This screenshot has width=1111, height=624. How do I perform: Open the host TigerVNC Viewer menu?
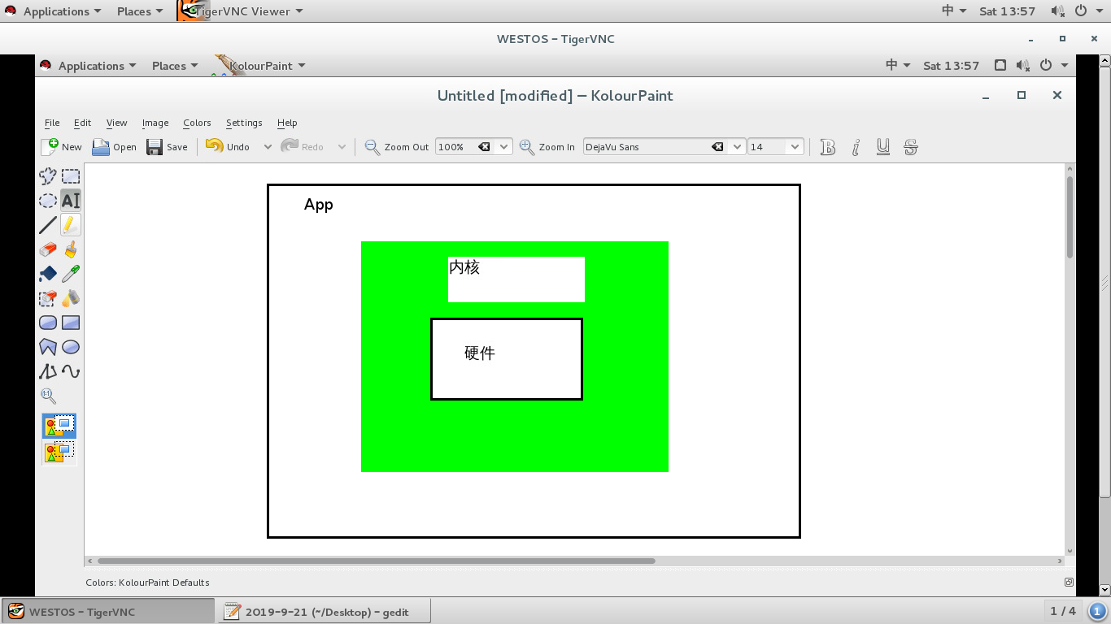(241, 11)
